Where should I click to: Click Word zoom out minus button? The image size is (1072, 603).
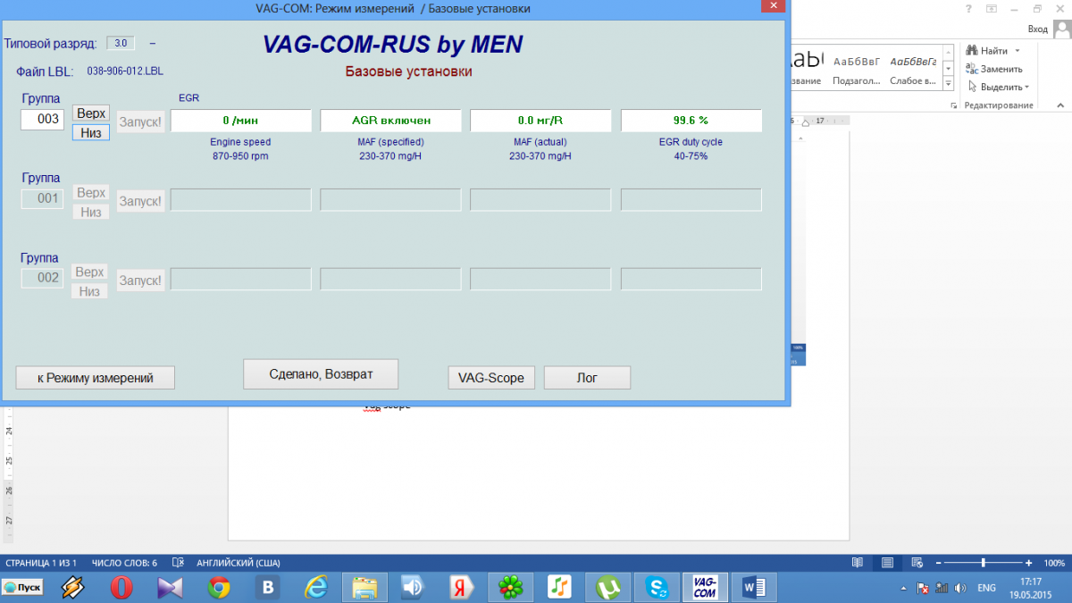pyautogui.click(x=936, y=563)
